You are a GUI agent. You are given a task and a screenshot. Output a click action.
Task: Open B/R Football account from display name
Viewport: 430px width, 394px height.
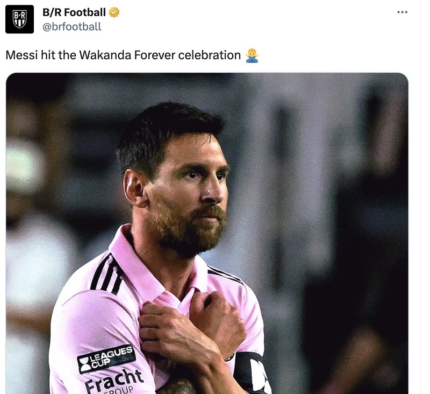73,12
